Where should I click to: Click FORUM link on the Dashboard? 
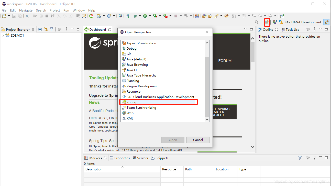point(225,61)
